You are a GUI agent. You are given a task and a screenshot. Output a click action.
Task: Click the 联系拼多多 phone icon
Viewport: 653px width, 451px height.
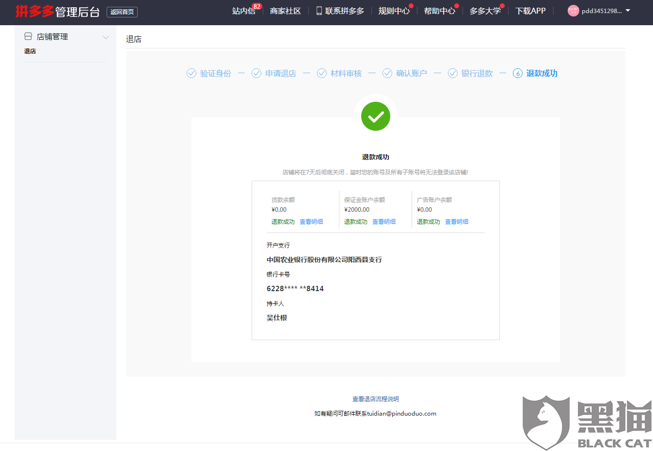click(319, 10)
